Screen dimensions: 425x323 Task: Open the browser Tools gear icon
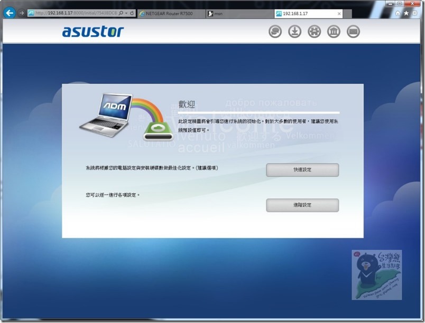(415, 13)
